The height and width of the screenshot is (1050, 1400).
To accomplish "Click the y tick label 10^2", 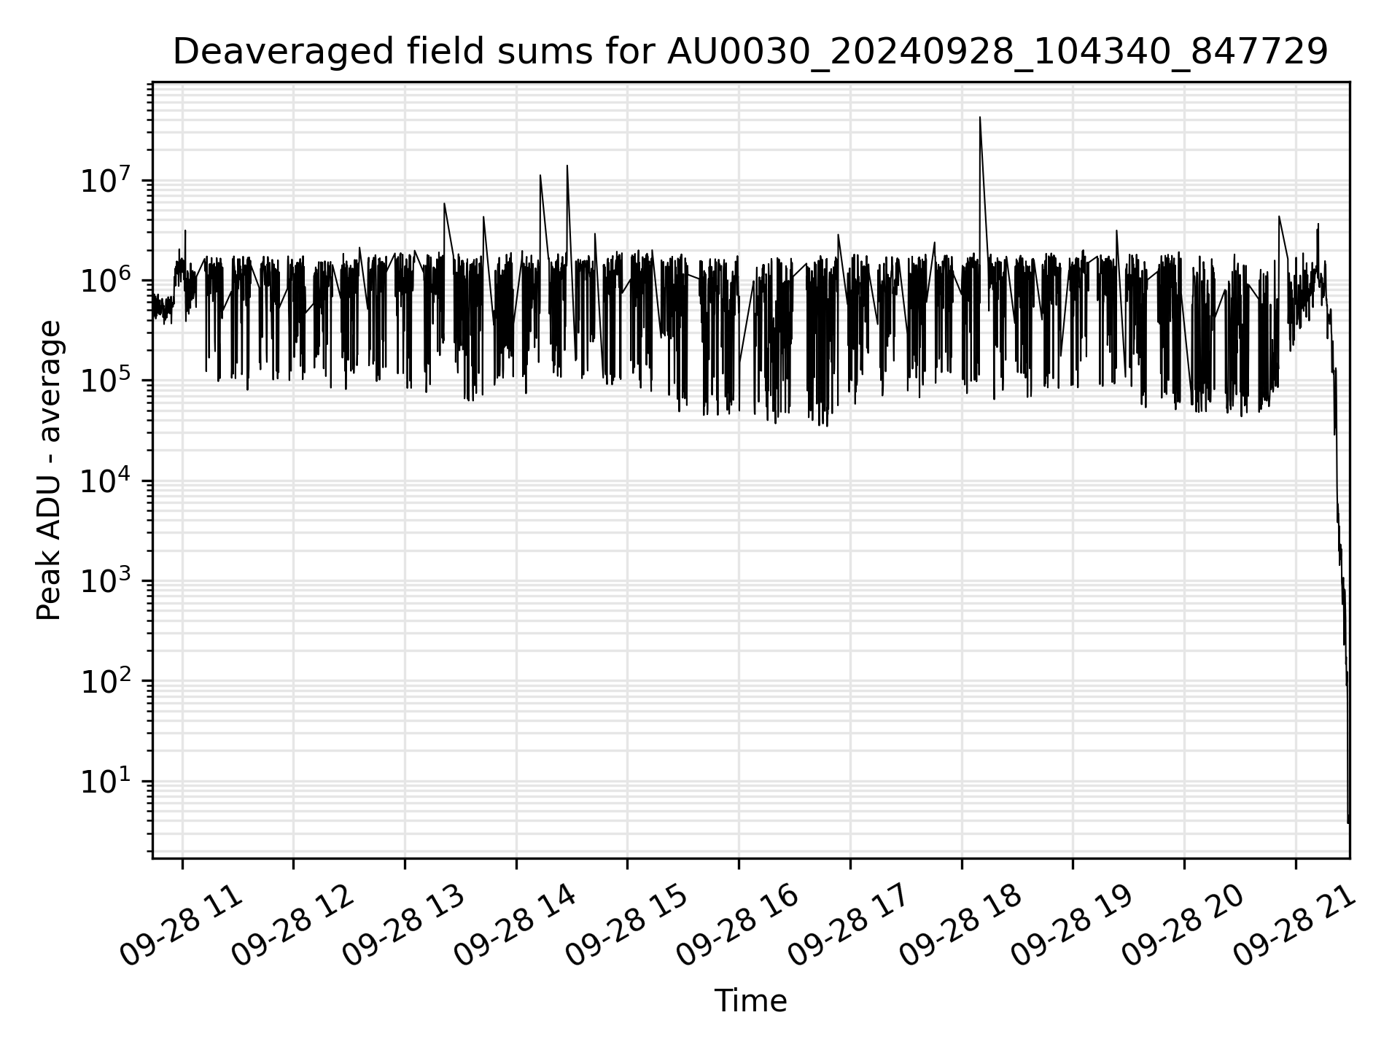I will coord(106,680).
